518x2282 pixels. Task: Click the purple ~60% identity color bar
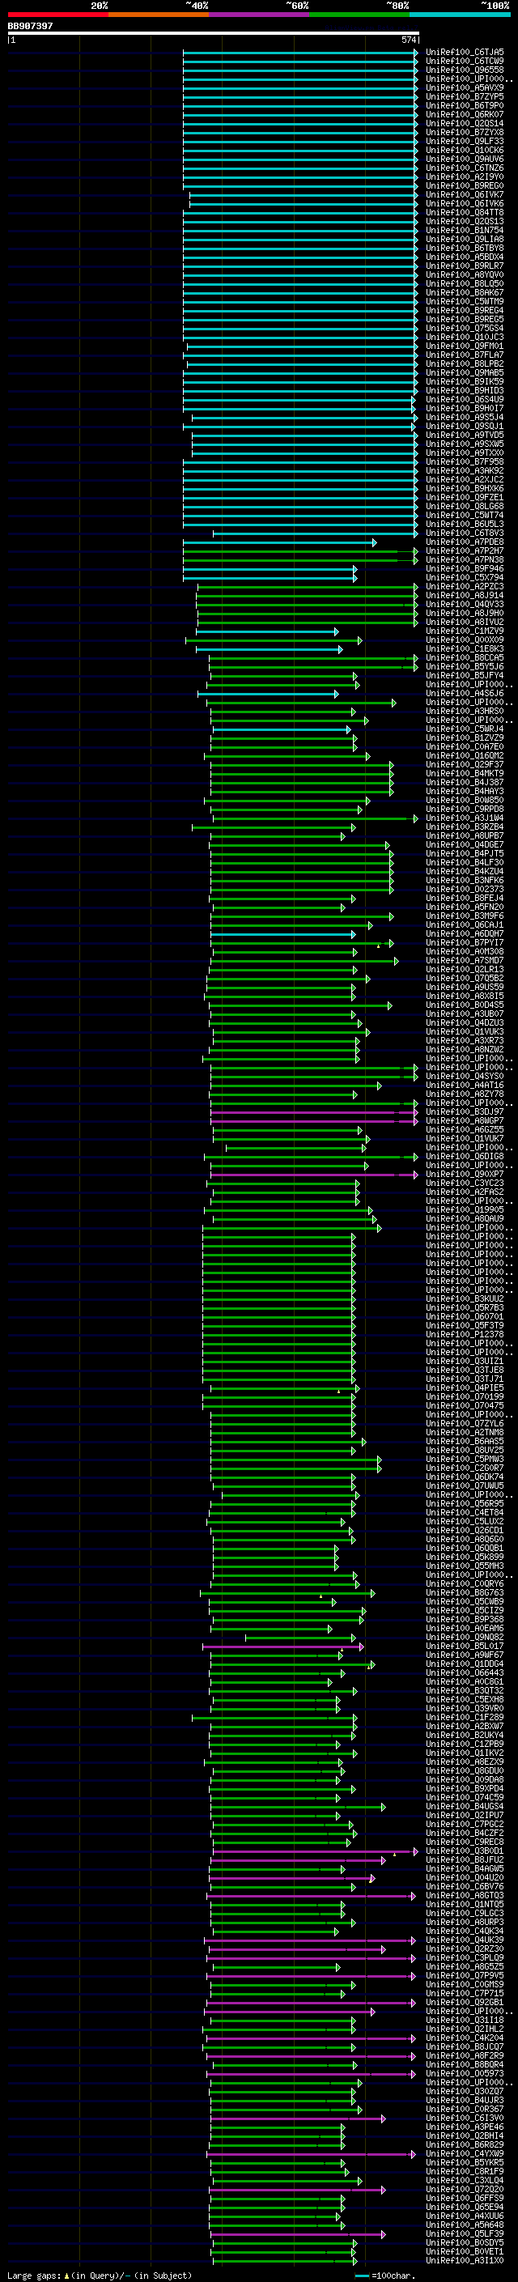point(258,15)
